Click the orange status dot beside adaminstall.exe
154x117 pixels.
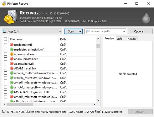12,54
